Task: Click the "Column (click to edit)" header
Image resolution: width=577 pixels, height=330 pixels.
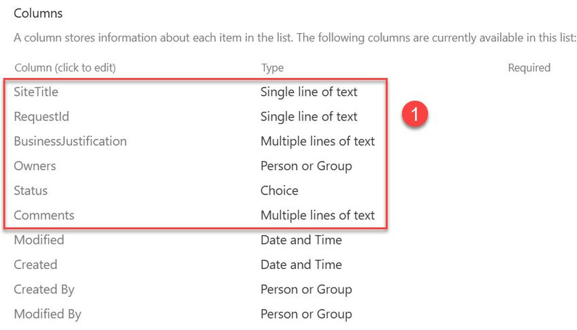Action: click(64, 68)
